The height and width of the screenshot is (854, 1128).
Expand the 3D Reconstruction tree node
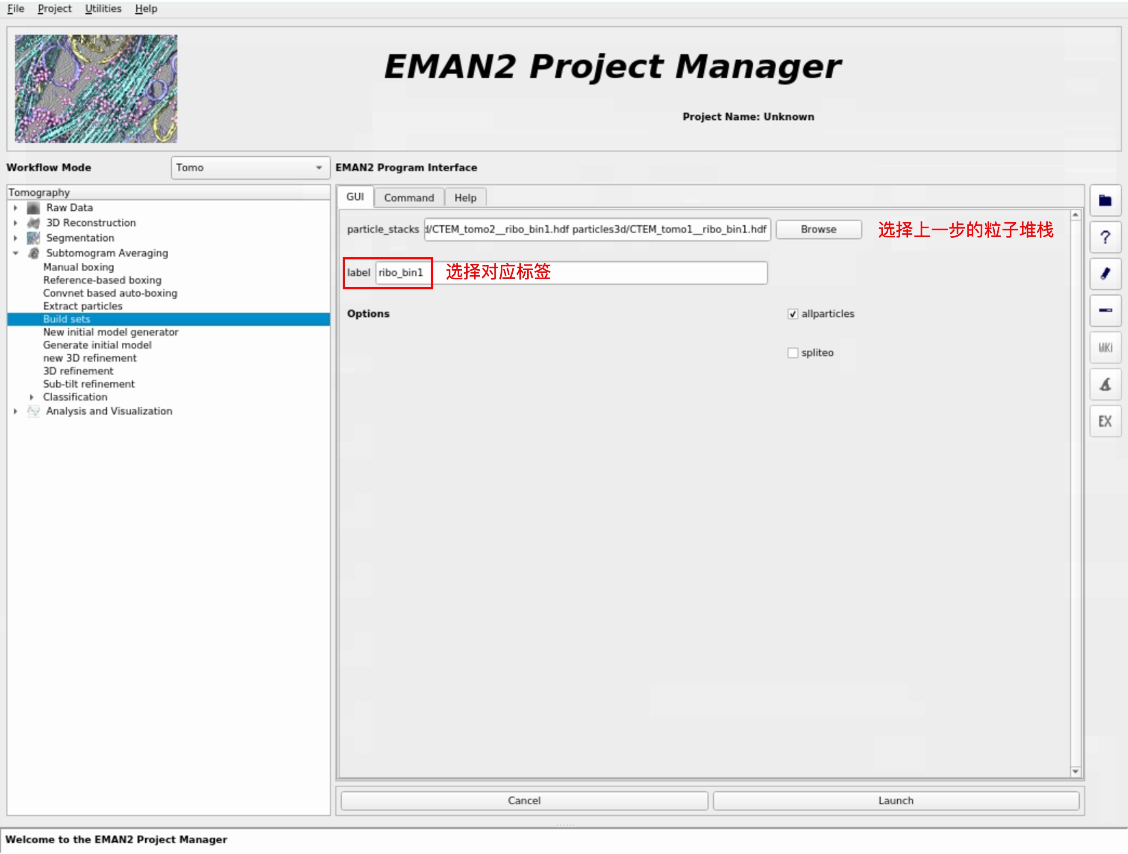point(15,223)
